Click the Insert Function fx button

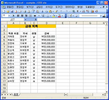tap(36, 20)
